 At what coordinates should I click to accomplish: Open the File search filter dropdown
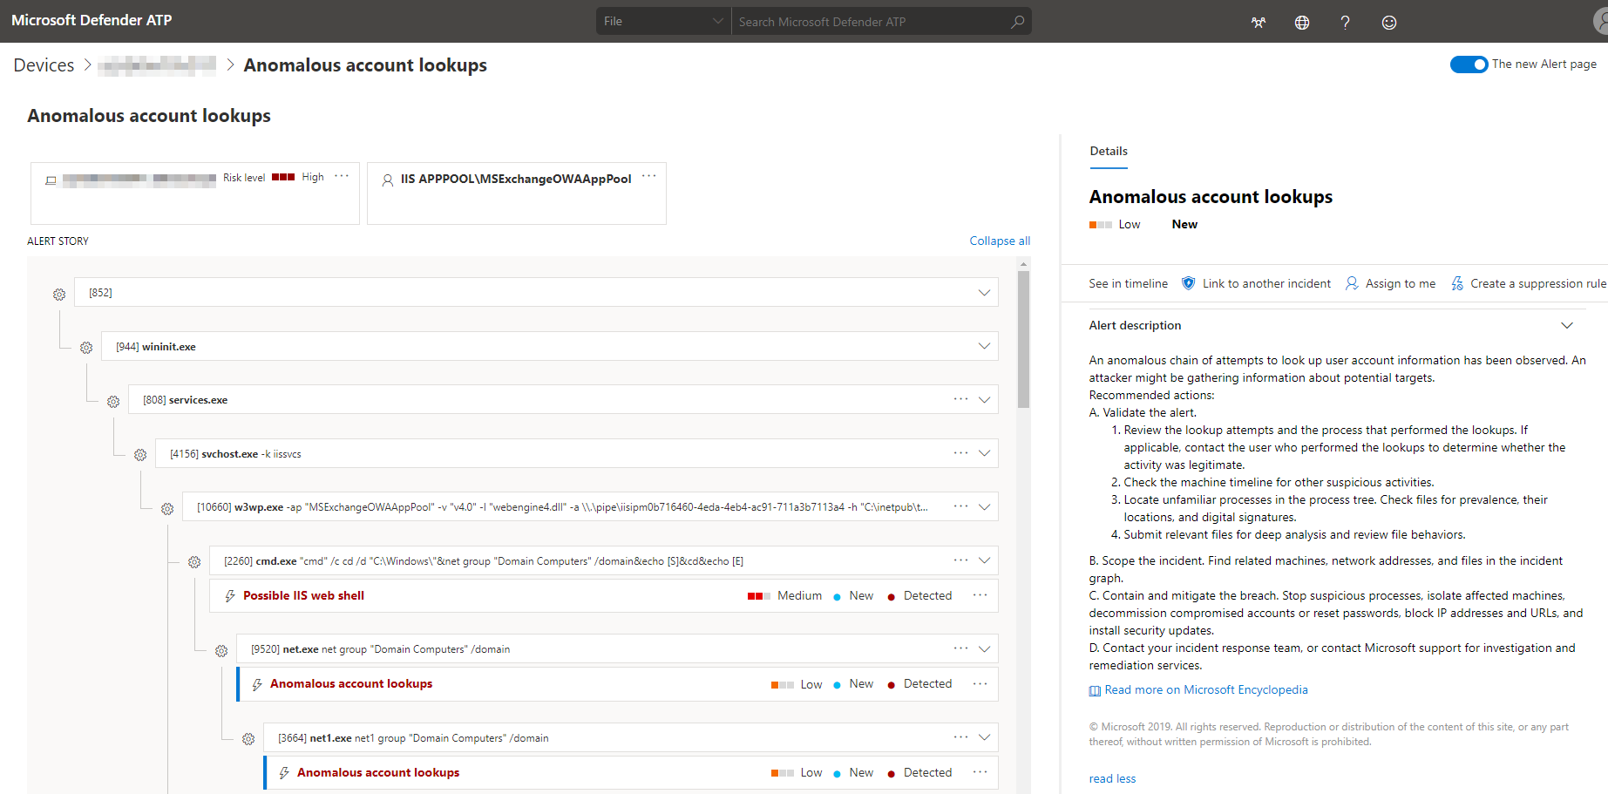662,20
